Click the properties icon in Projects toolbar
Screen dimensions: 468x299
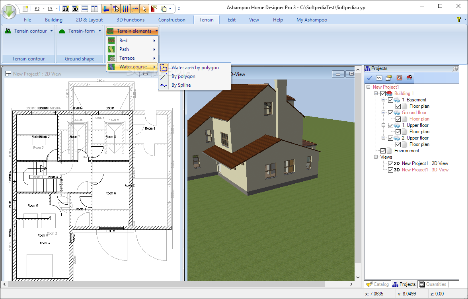[x=388, y=78]
